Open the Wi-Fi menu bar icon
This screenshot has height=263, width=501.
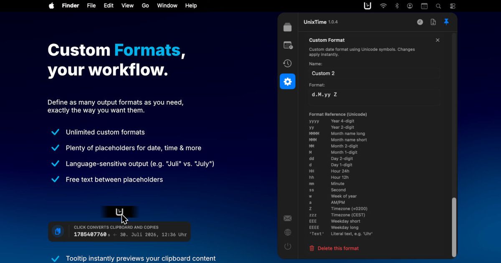click(383, 6)
